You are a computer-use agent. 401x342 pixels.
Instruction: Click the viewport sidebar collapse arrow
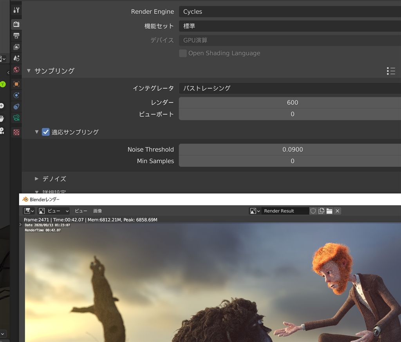click(8, 72)
